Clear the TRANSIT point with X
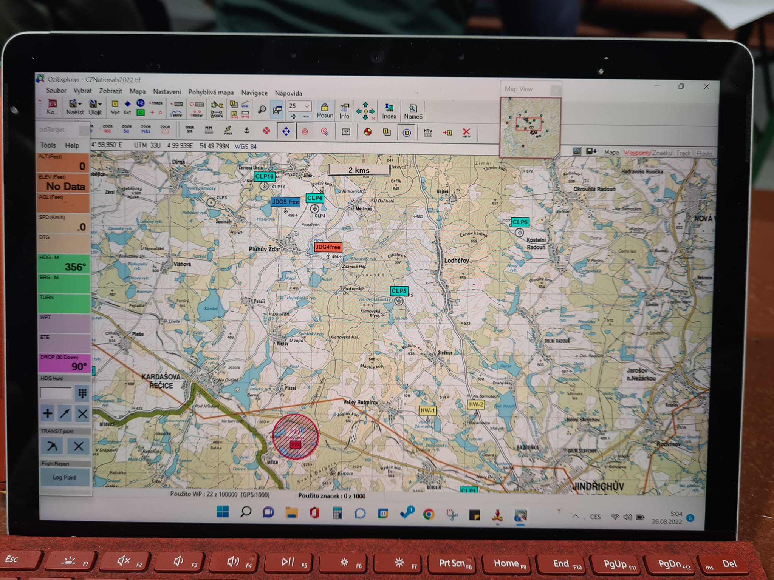 78,446
